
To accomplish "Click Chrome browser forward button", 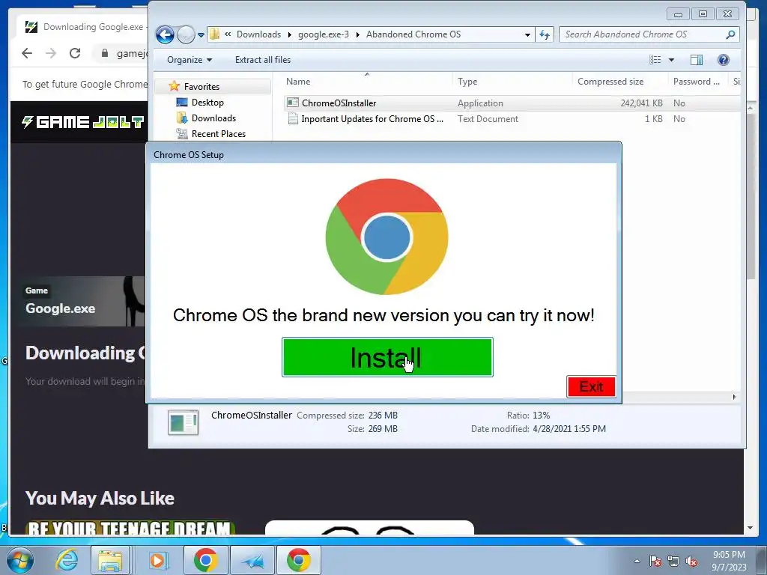I will (51, 53).
